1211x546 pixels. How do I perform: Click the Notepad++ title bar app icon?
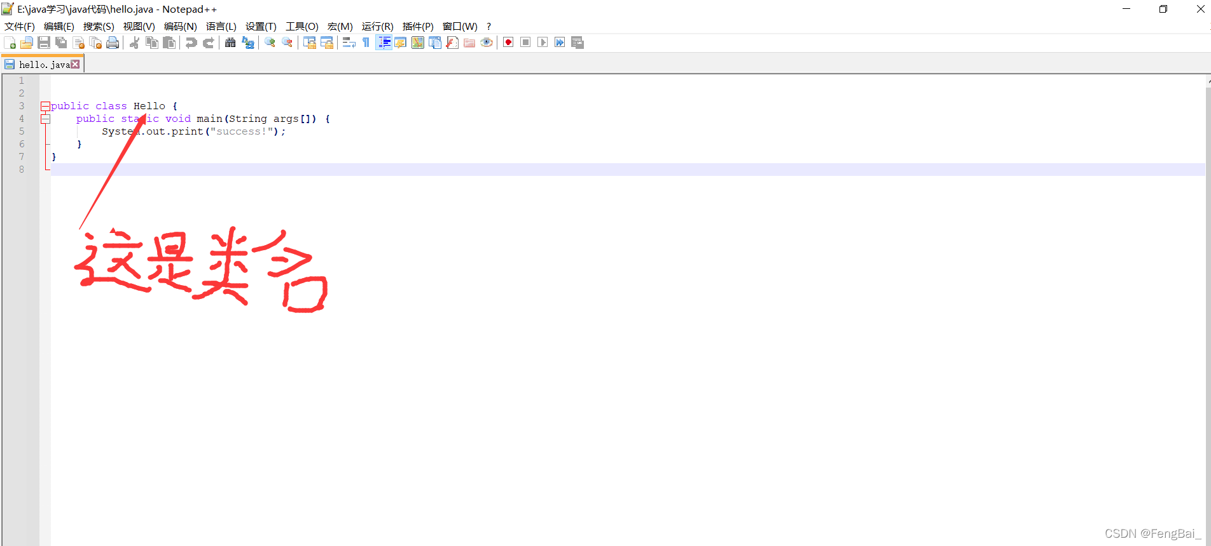[8, 9]
